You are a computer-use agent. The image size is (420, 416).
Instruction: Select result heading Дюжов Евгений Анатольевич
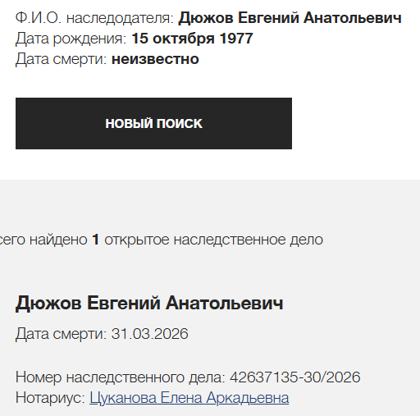pyautogui.click(x=149, y=303)
